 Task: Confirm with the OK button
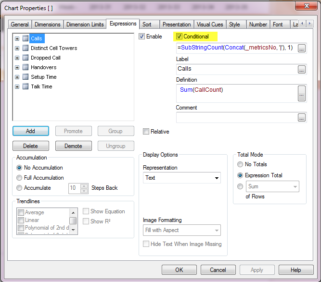tap(179, 270)
